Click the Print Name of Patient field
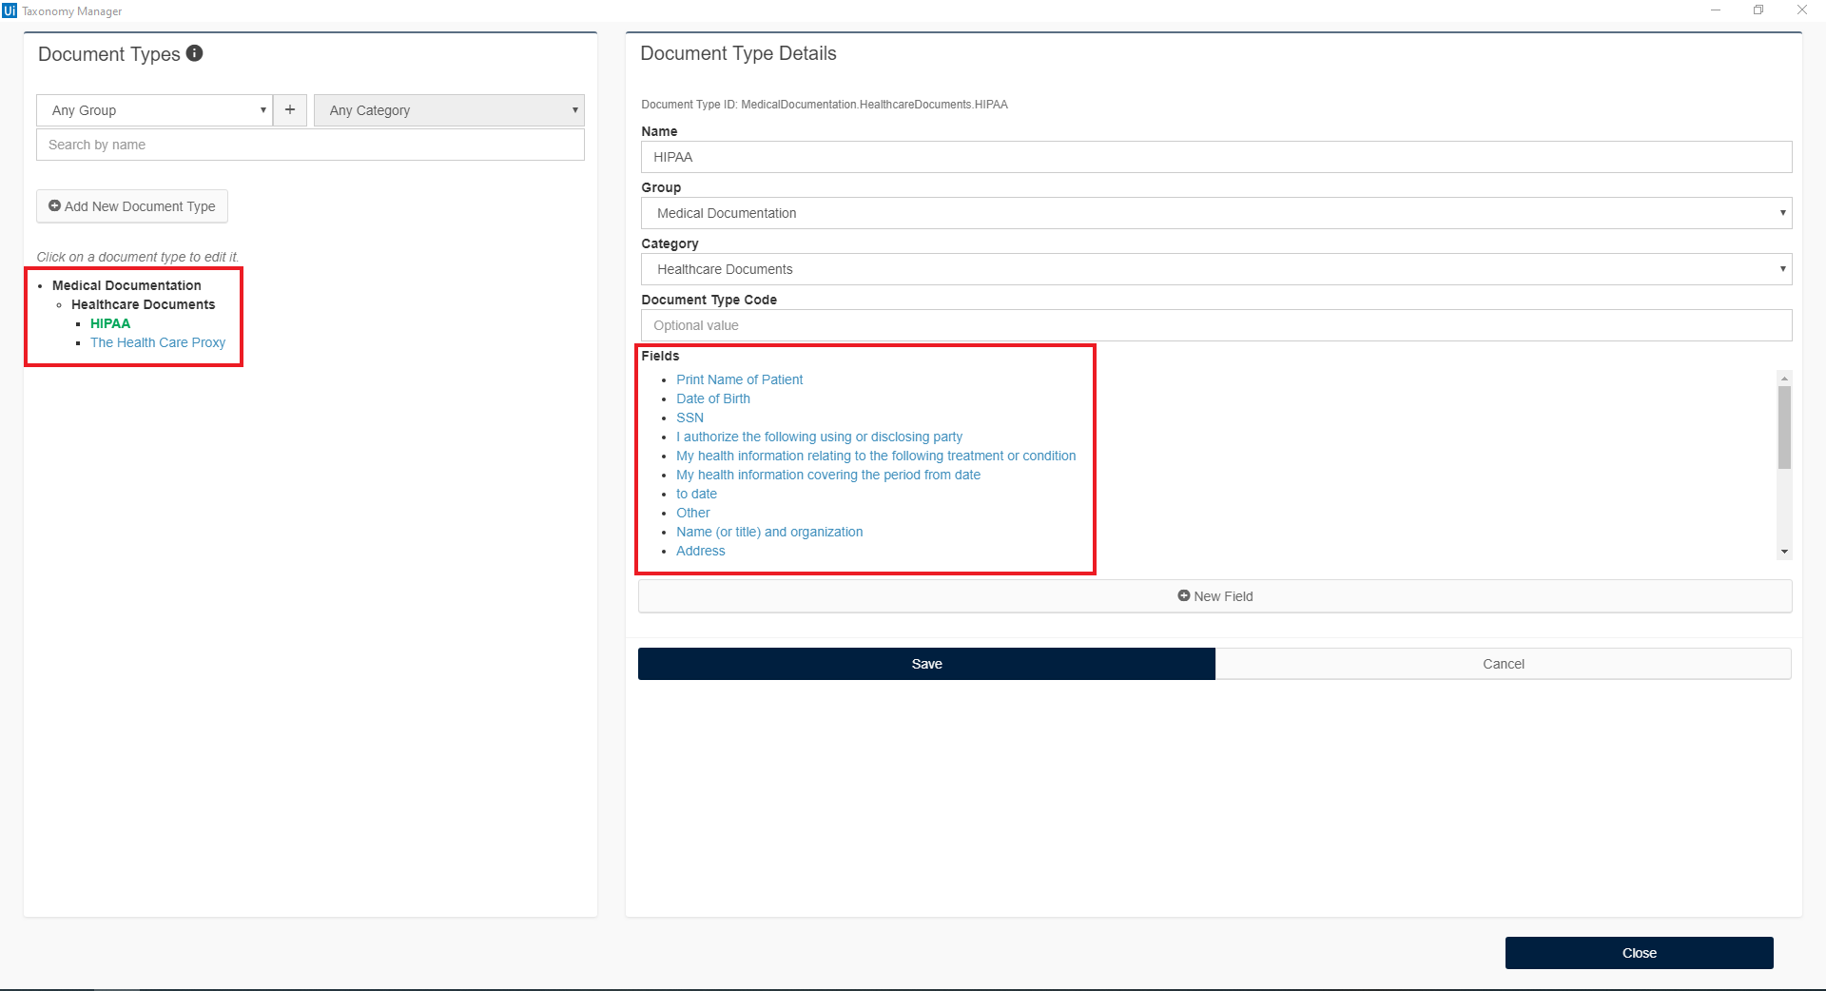Viewport: 1826px width, 991px height. (739, 379)
